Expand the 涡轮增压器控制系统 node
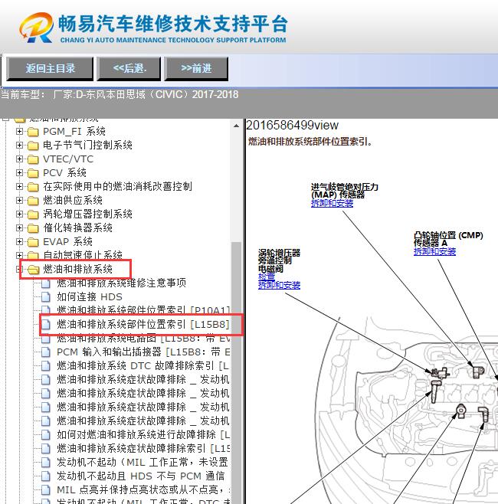 (19, 214)
